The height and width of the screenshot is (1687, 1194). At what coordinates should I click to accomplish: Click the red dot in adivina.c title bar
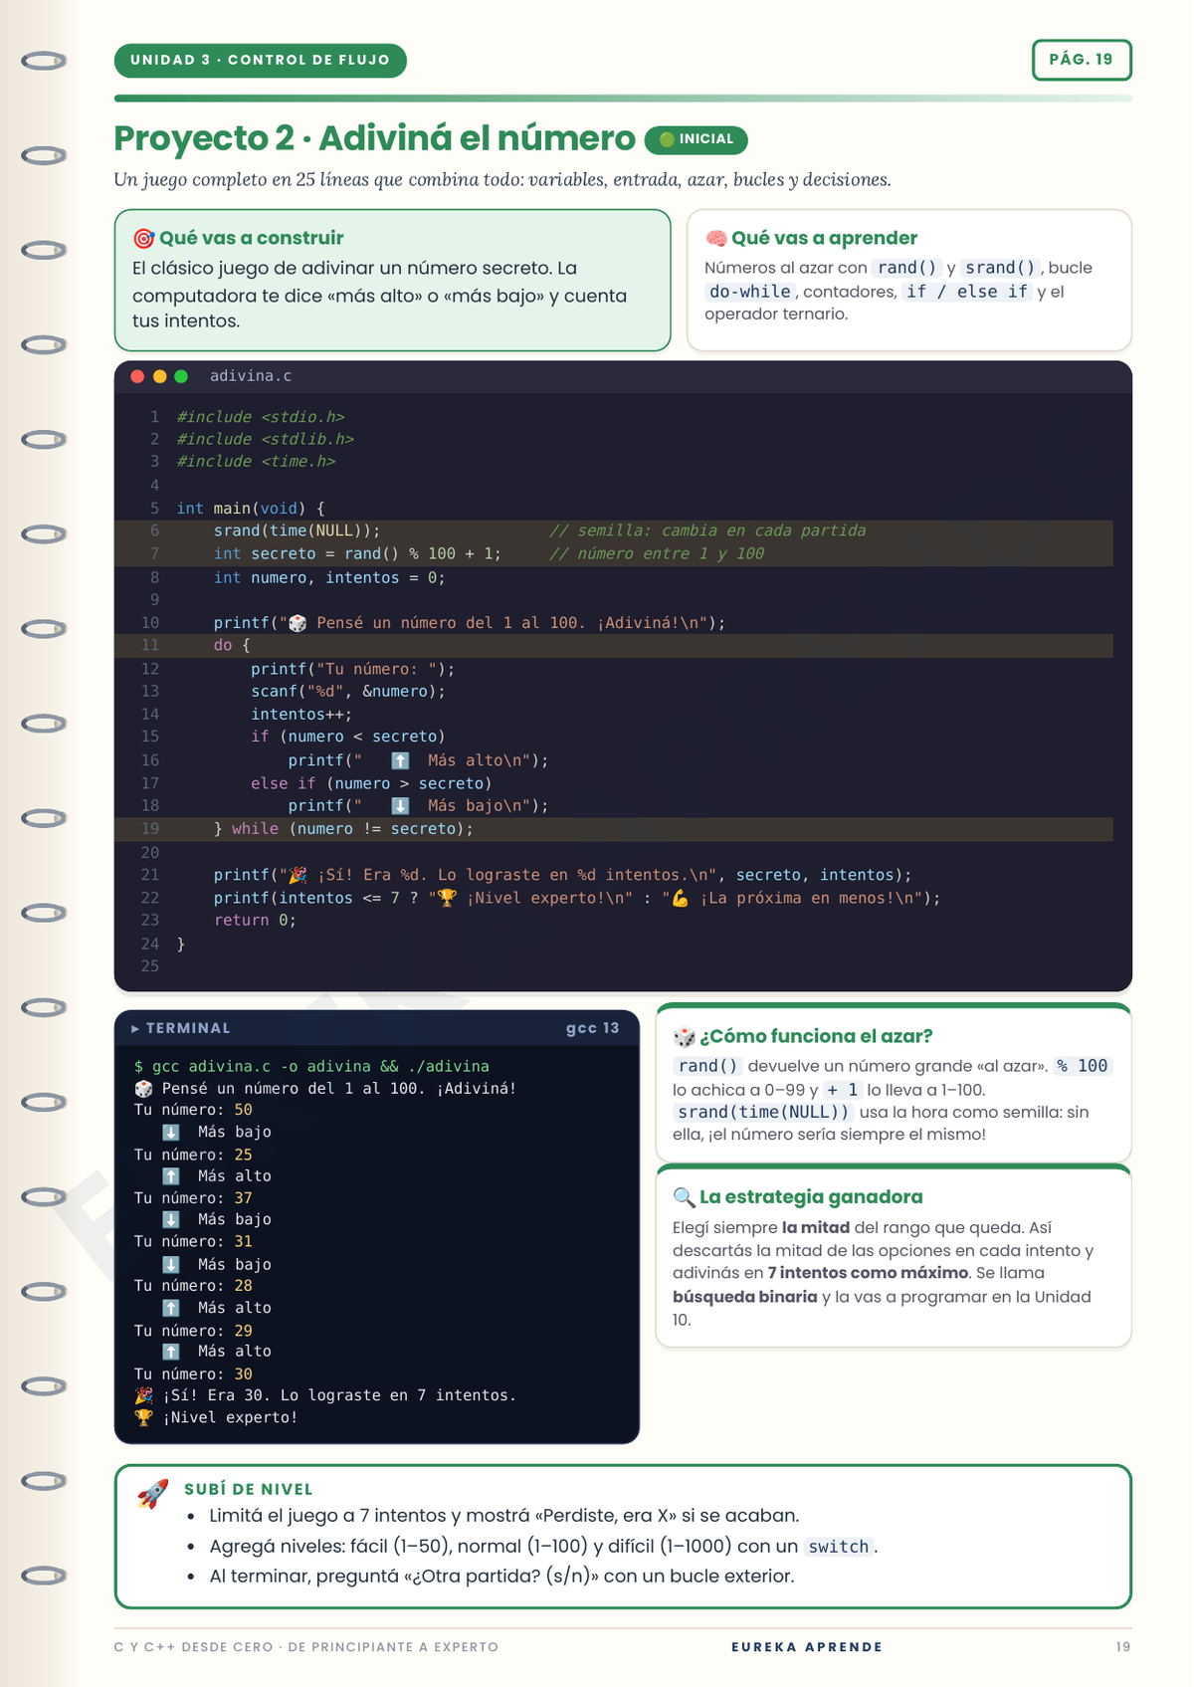[137, 376]
